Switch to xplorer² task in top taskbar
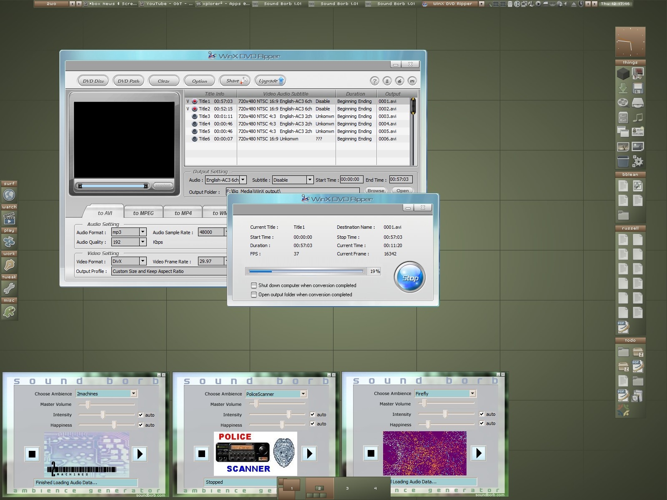This screenshot has width=667, height=500. tap(222, 4)
